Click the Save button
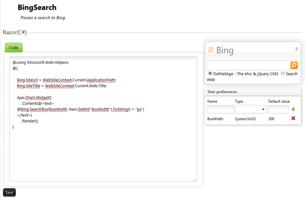 tap(9, 192)
